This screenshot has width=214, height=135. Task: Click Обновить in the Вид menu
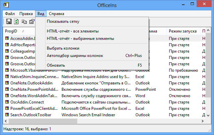pos(56,65)
